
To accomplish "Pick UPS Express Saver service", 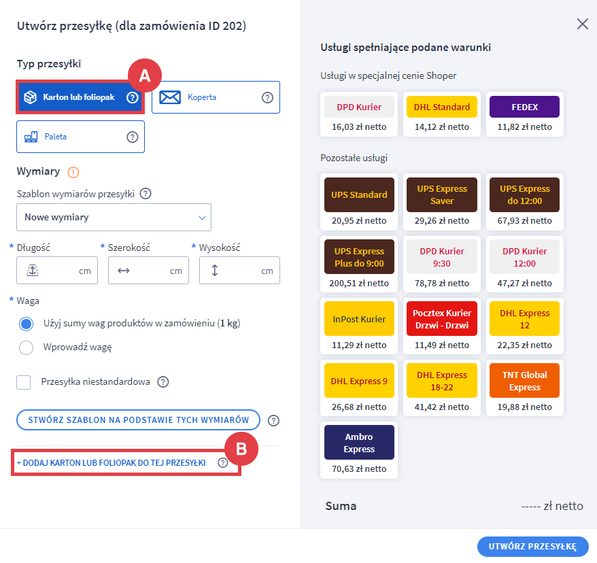I will [442, 202].
